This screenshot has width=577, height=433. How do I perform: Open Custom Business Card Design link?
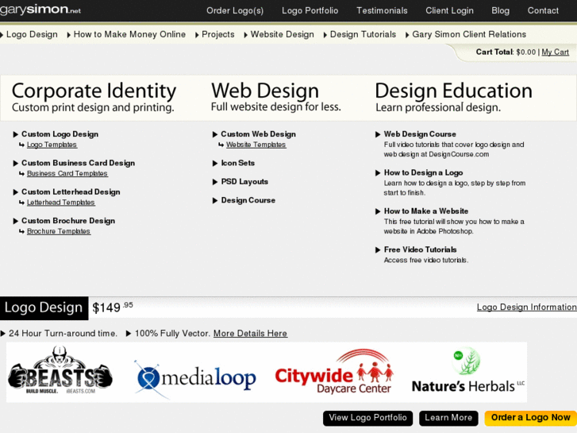tap(78, 164)
